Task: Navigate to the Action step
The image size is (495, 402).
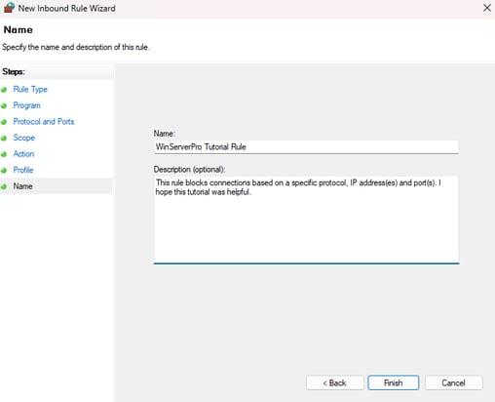Action: coord(23,153)
